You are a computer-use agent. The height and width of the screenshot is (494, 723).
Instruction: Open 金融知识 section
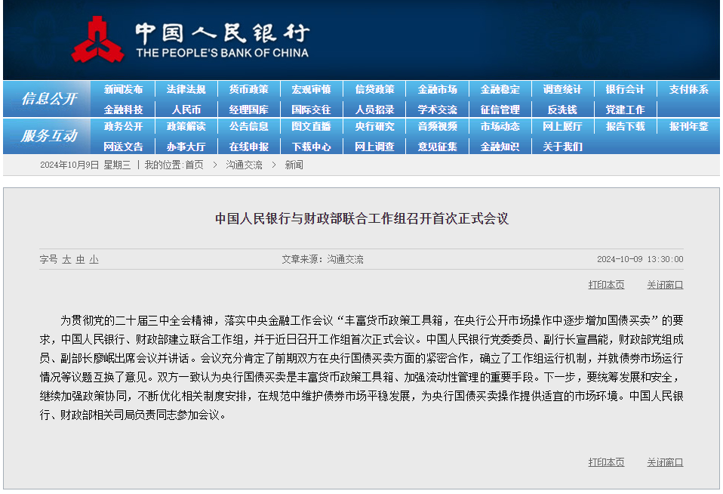pos(500,147)
